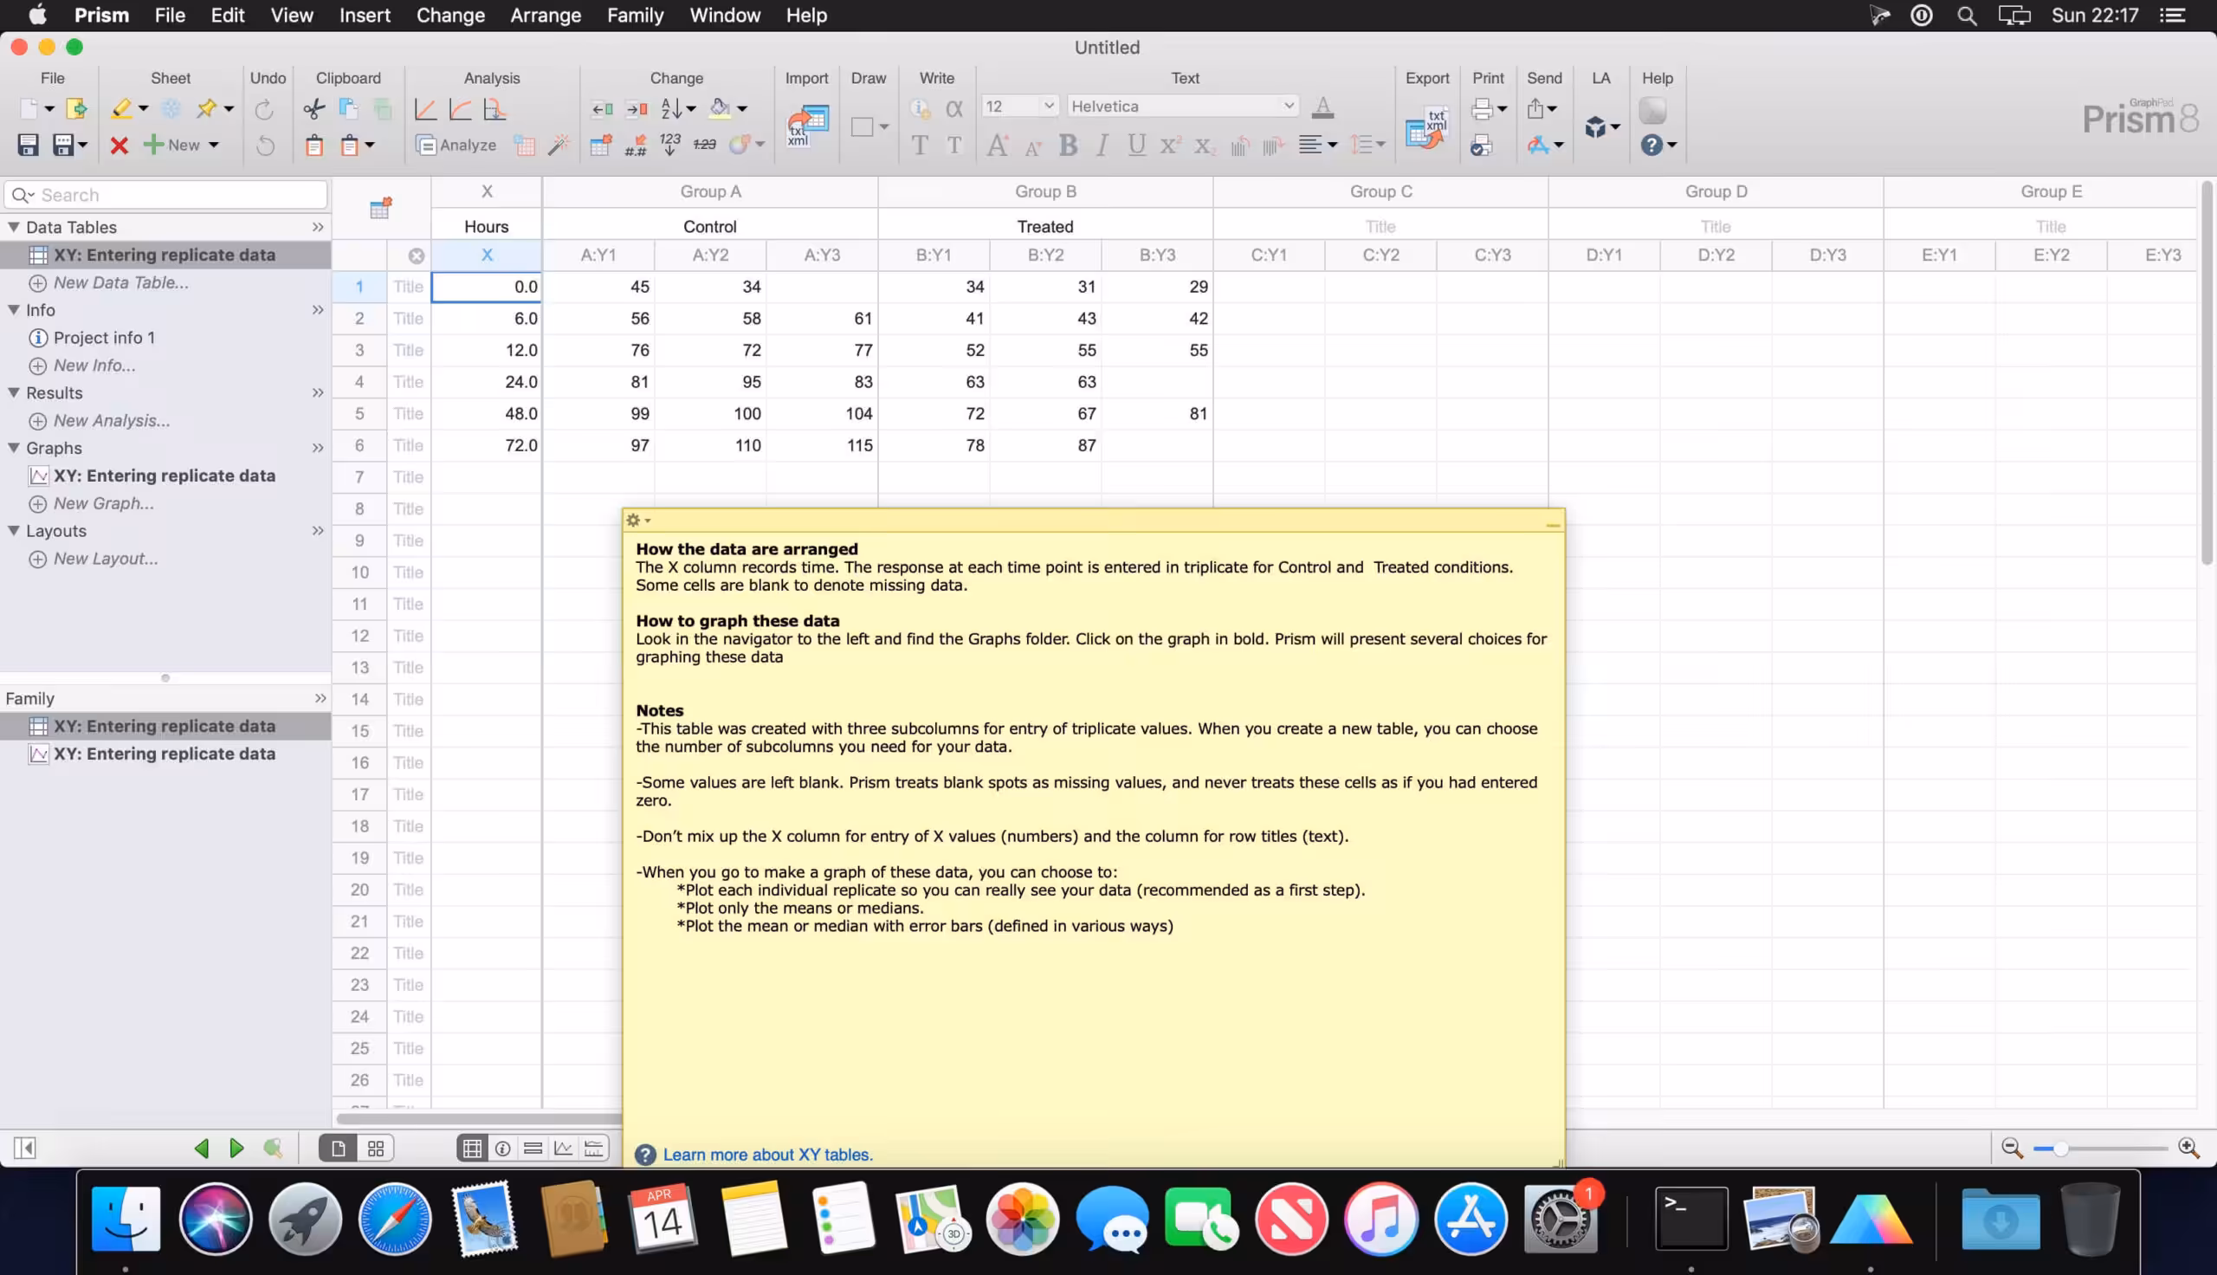Click the import txt/xml file icon
The height and width of the screenshot is (1275, 2217).
click(806, 126)
